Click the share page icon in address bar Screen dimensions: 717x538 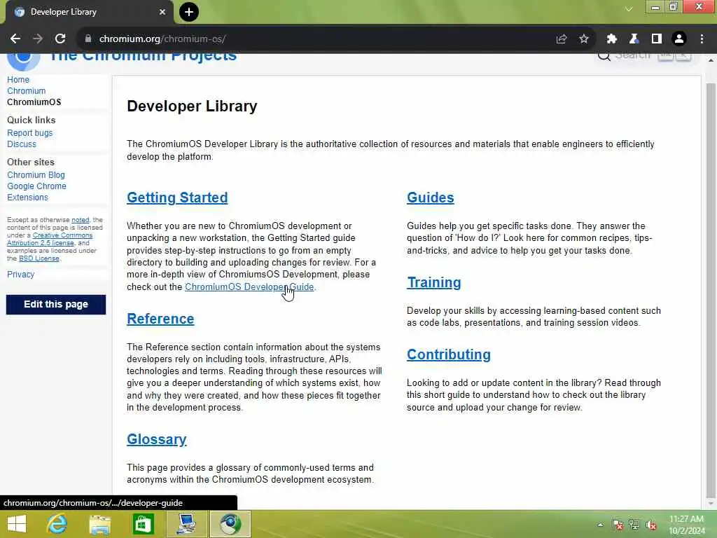click(562, 39)
